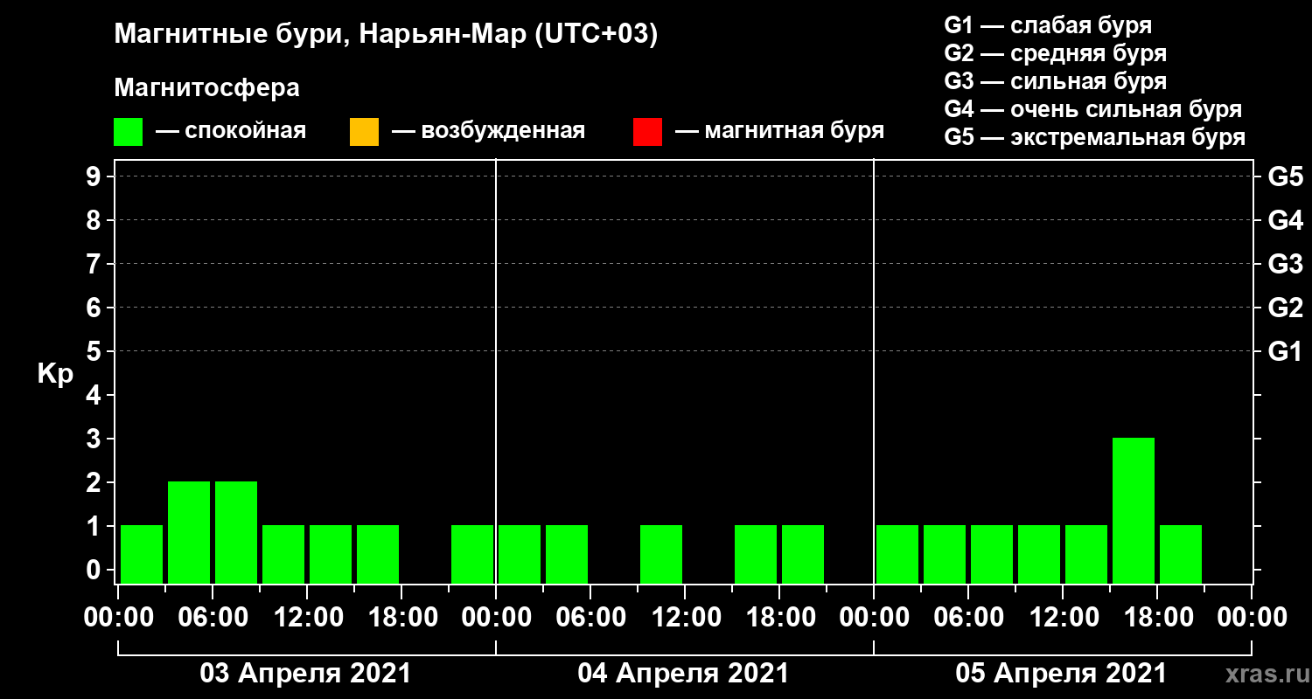Select the "G4 — очень сильная буря" line

coord(1093,109)
